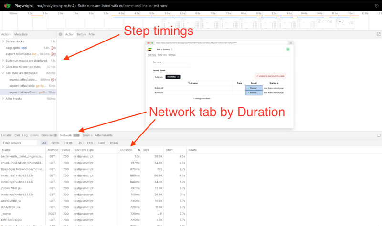Select the 12ms expect.toBeVisible getBy action
This screenshot has width=382, height=226.
pyautogui.click(x=28, y=86)
